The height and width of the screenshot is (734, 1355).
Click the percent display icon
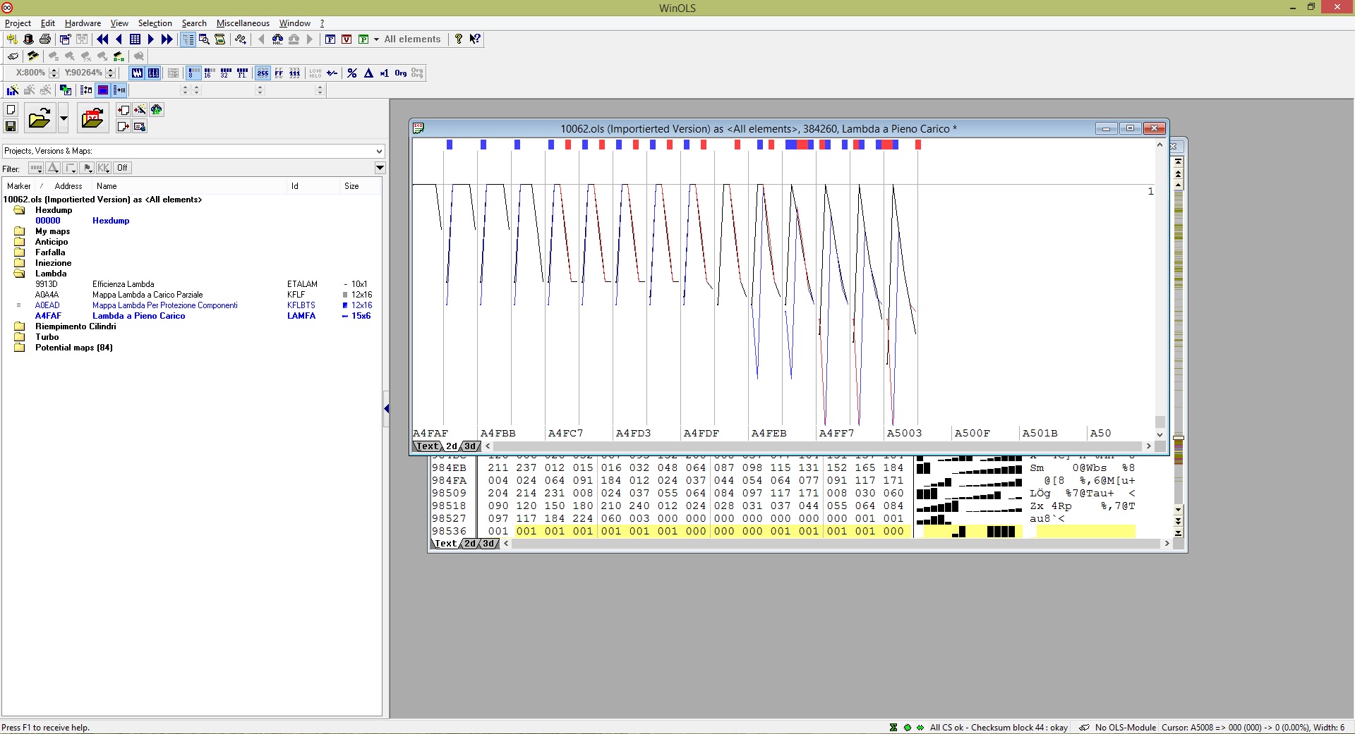point(352,73)
